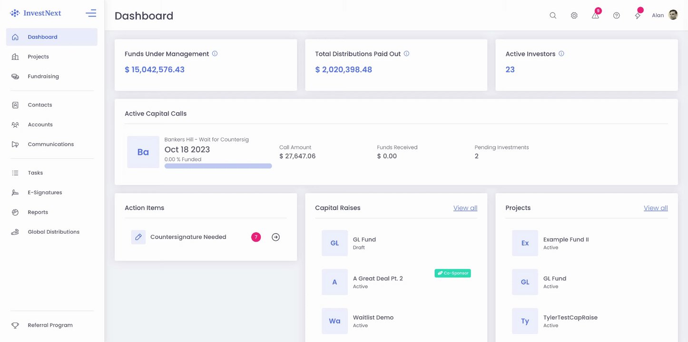This screenshot has height=342, width=688.
Task: Click the Bankers Hill funding progress bar
Action: (218, 166)
